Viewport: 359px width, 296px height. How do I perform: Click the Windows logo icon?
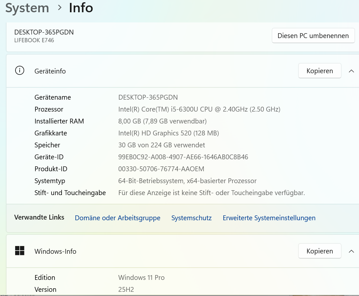point(20,251)
